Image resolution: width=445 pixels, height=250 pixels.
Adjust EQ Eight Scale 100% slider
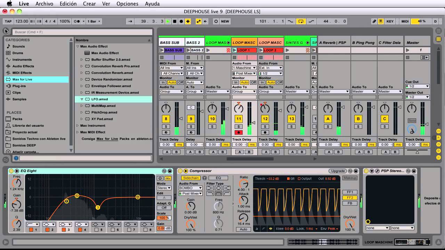pyautogui.click(x=164, y=218)
